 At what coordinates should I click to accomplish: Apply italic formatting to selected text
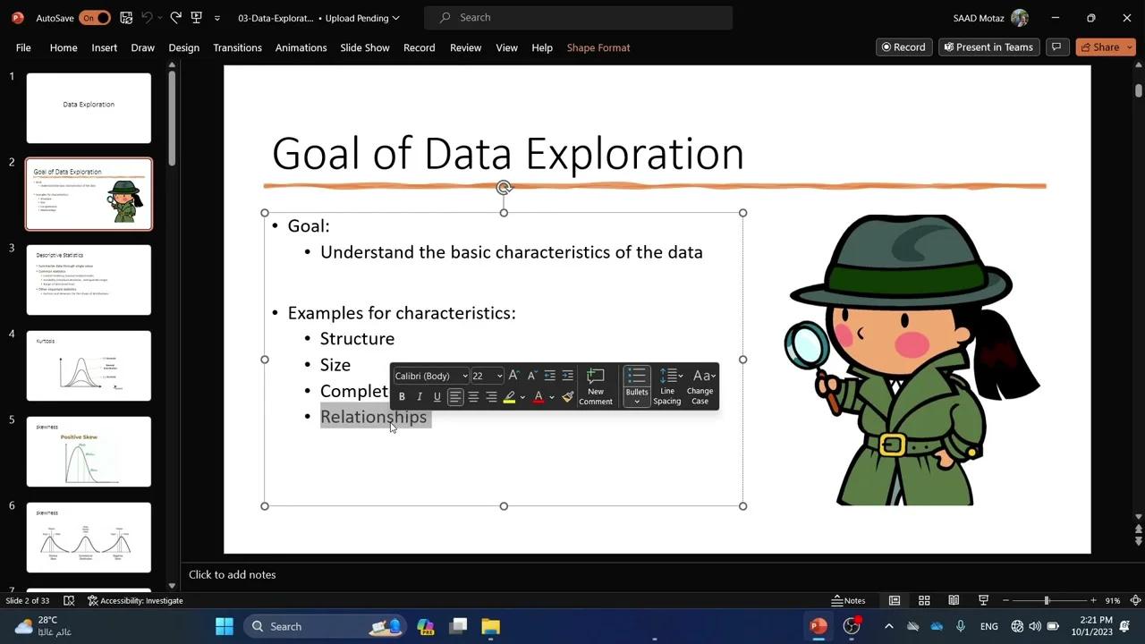pos(419,396)
